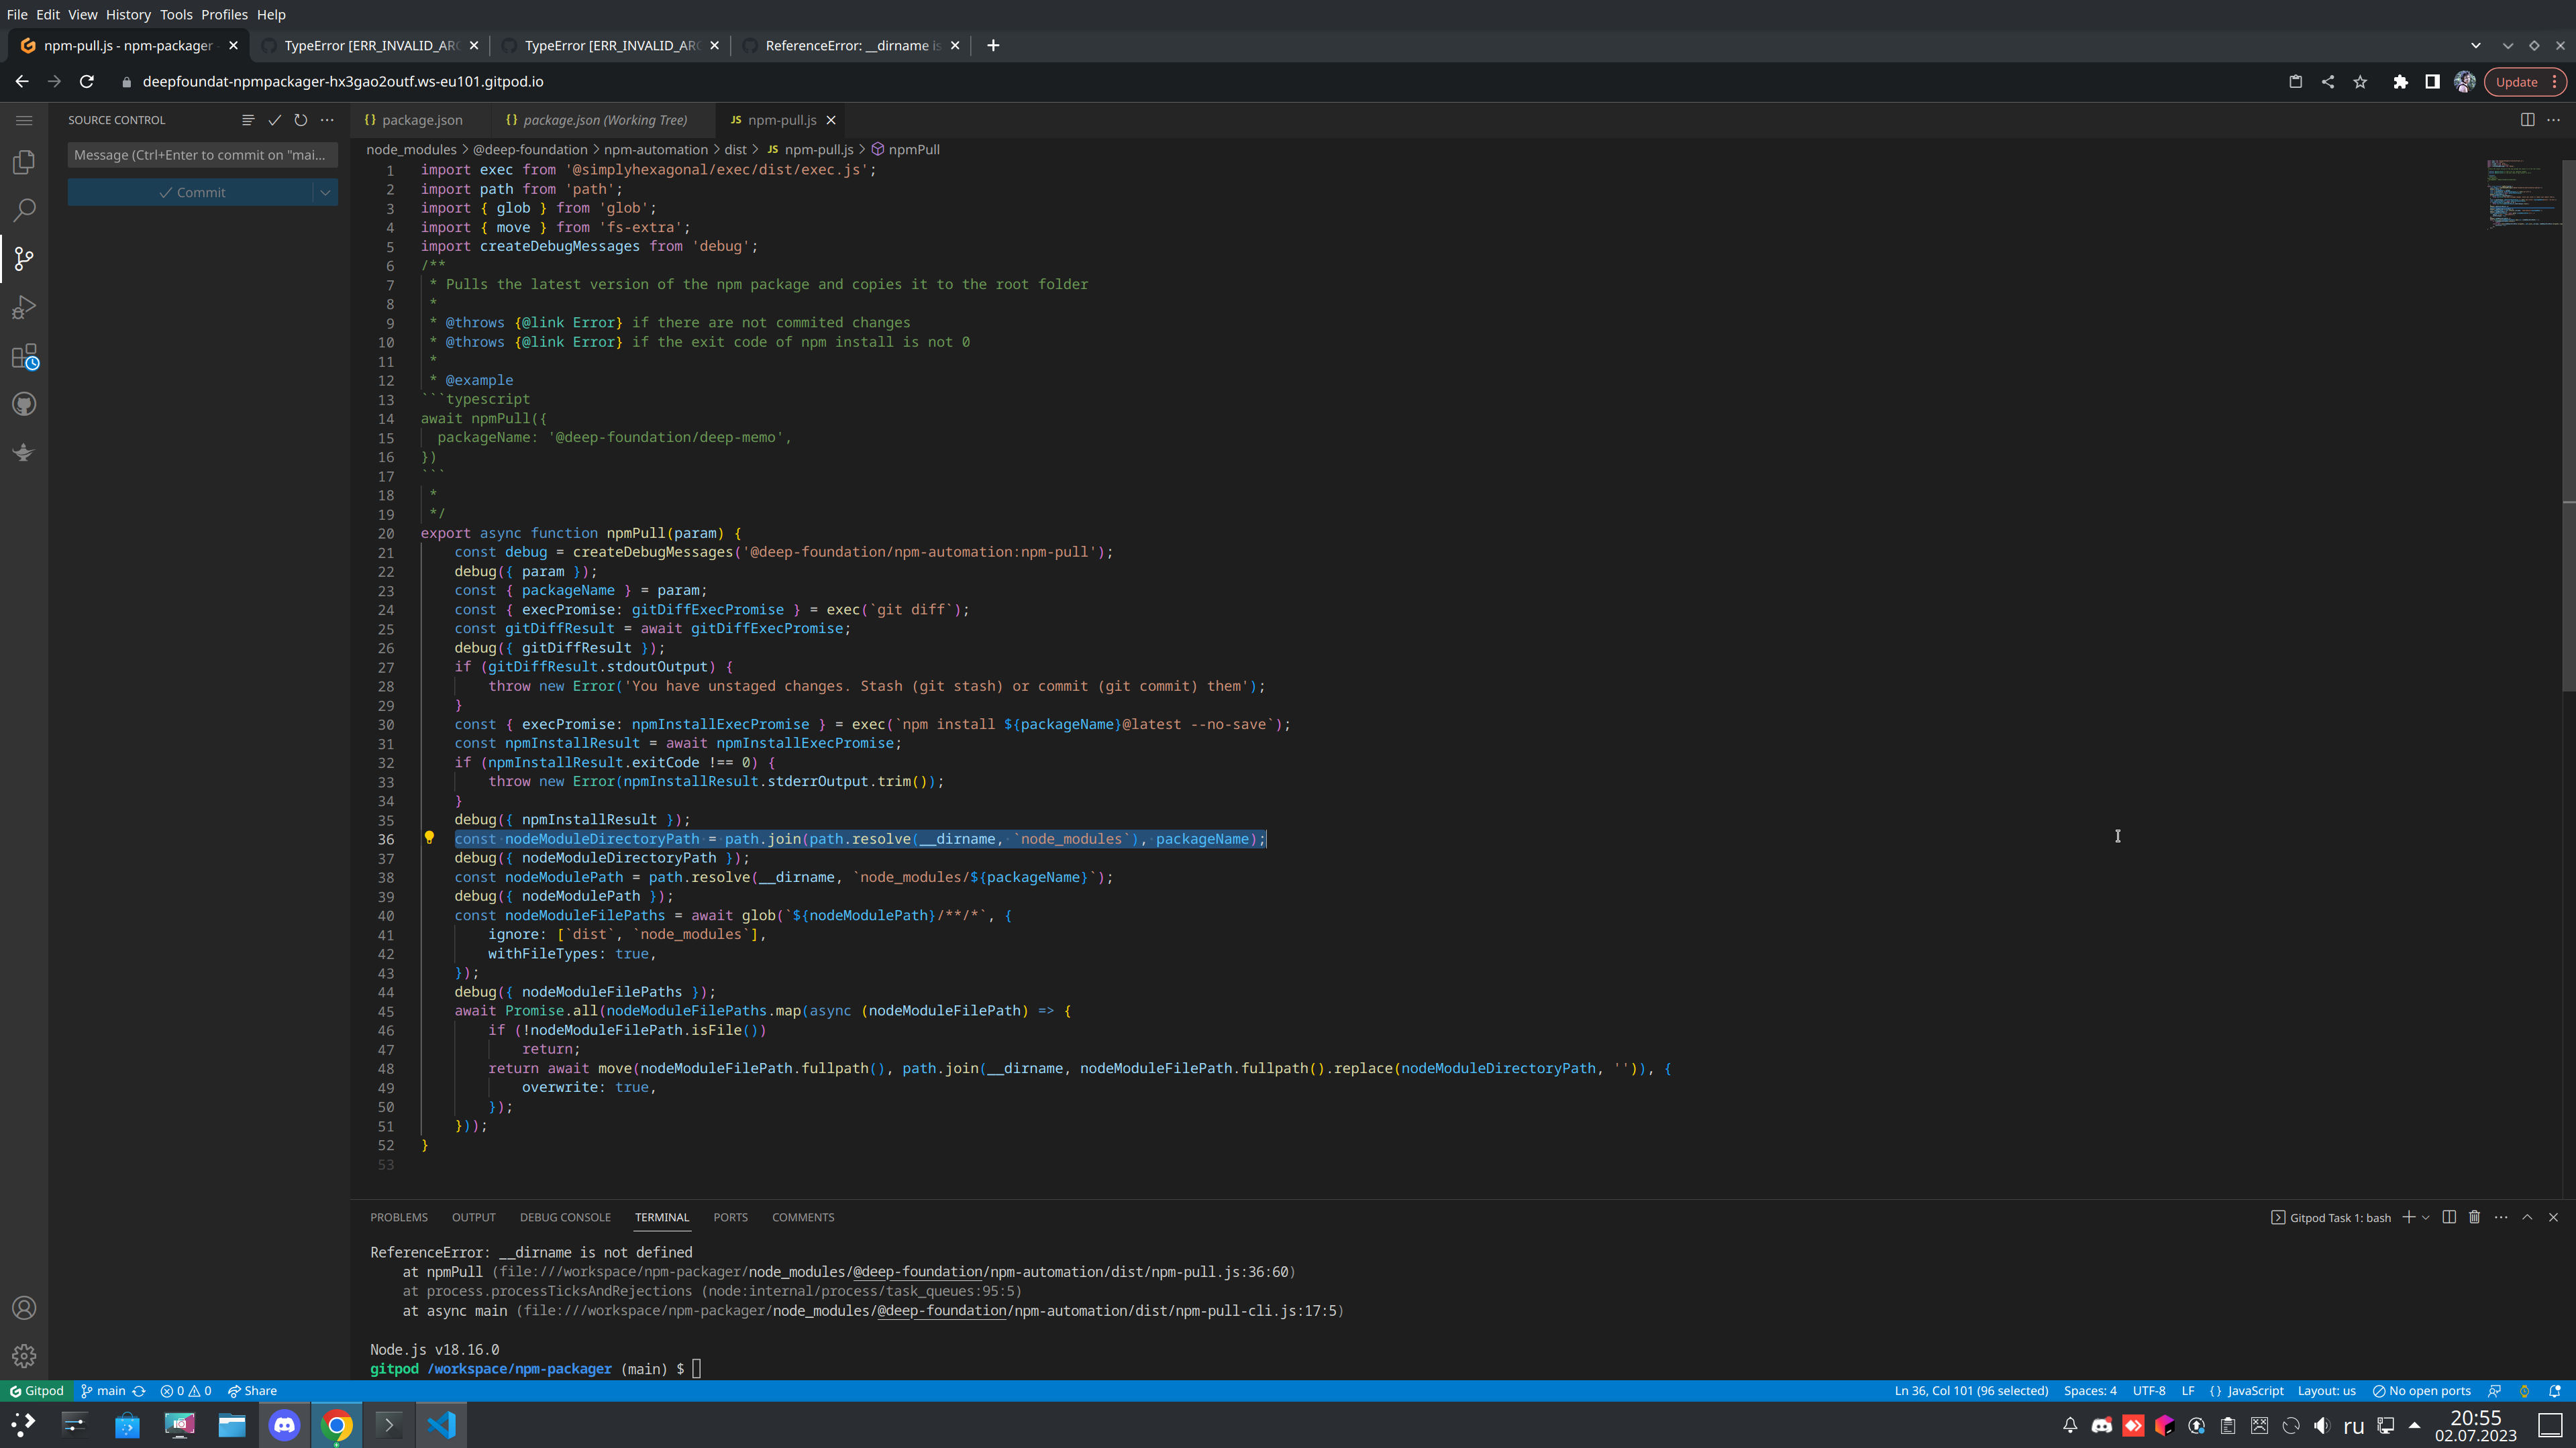This screenshot has width=2576, height=1448.
Task: Click the Gitpod status bar button
Action: [36, 1391]
